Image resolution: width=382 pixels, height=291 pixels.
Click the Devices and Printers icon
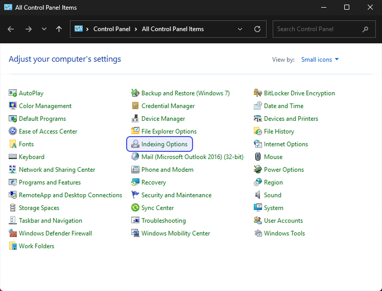258,119
